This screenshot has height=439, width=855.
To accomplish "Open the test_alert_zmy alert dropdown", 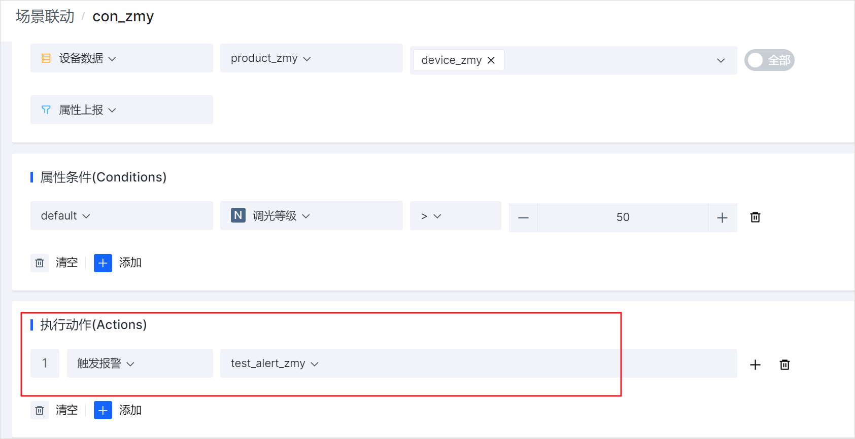I will (x=478, y=363).
